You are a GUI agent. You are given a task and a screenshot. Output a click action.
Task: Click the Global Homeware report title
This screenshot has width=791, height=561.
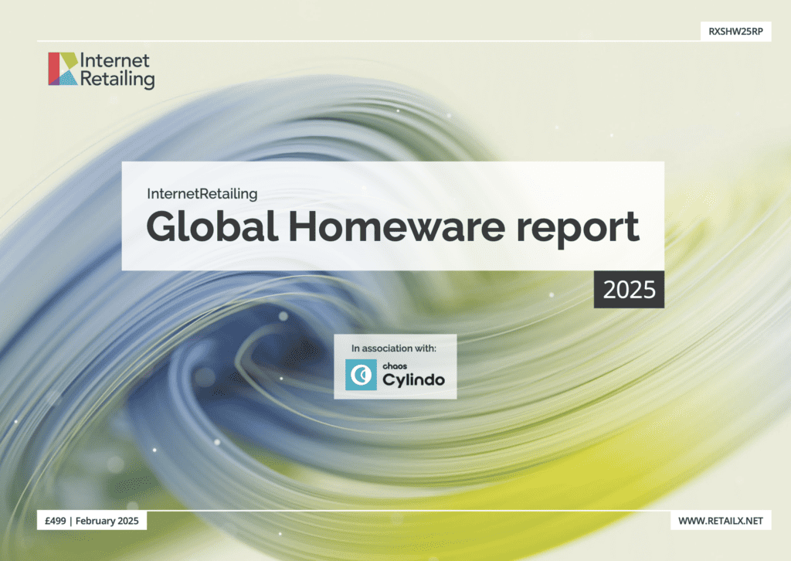coord(392,227)
